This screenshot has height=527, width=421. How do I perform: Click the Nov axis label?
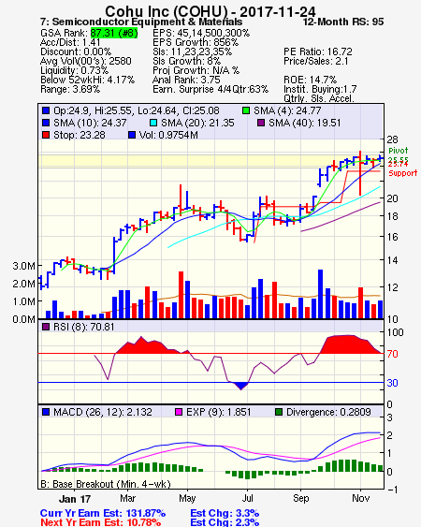pyautogui.click(x=360, y=498)
